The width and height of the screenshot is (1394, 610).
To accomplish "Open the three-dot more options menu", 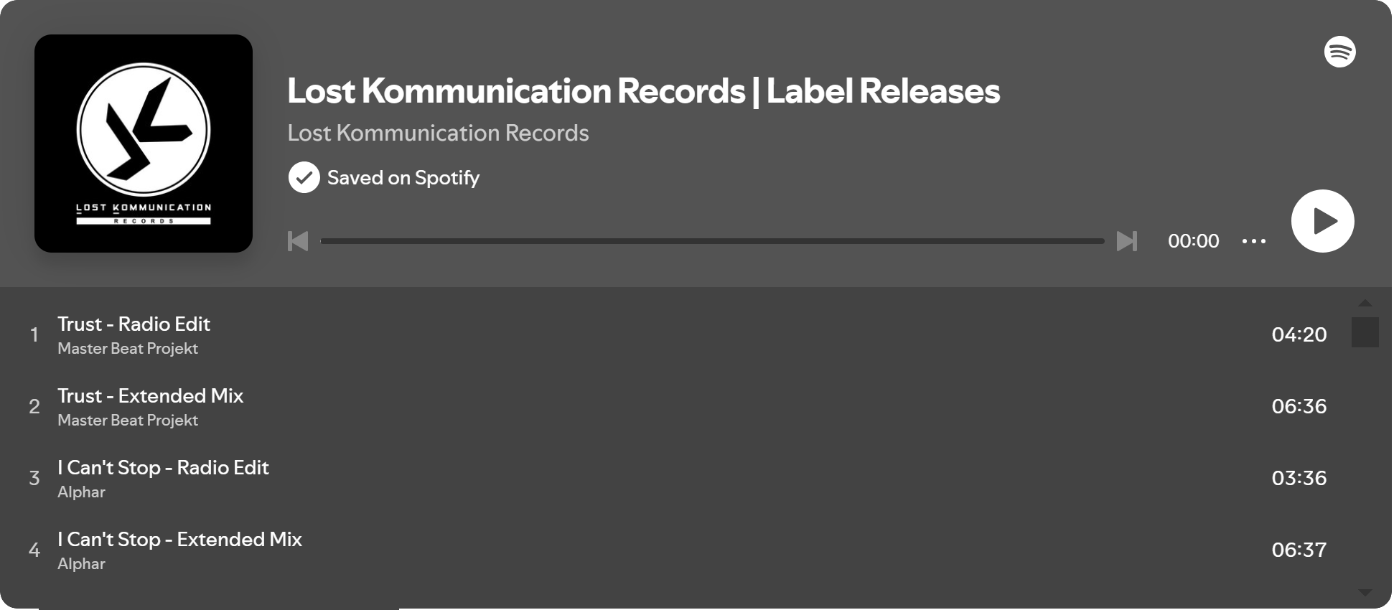I will click(x=1254, y=241).
